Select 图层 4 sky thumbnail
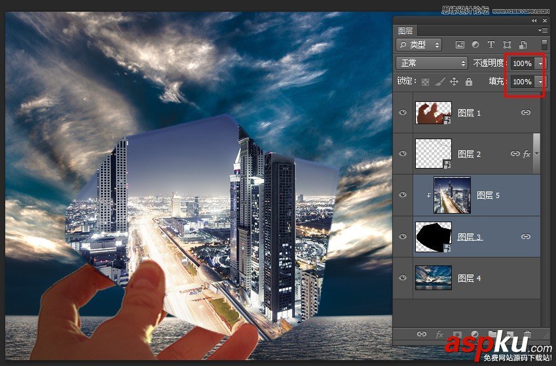Viewport: 556px width, 366px height. pos(434,278)
